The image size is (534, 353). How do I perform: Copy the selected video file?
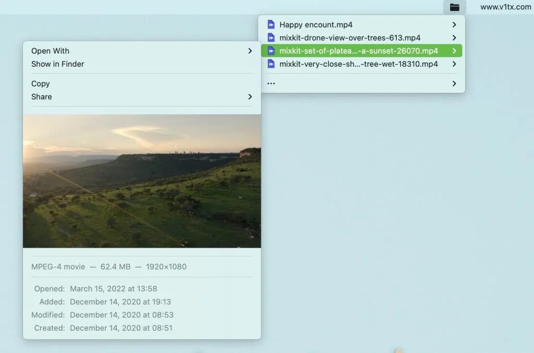(142, 83)
